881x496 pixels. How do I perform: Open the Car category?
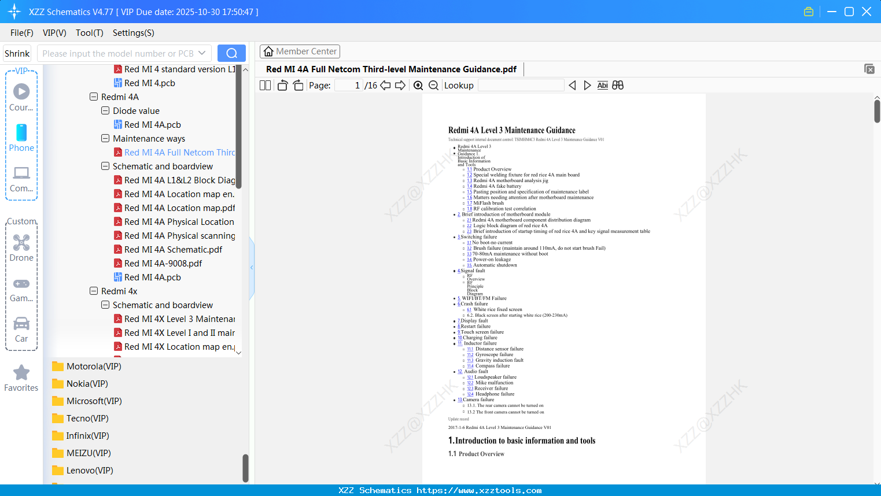pyautogui.click(x=21, y=330)
